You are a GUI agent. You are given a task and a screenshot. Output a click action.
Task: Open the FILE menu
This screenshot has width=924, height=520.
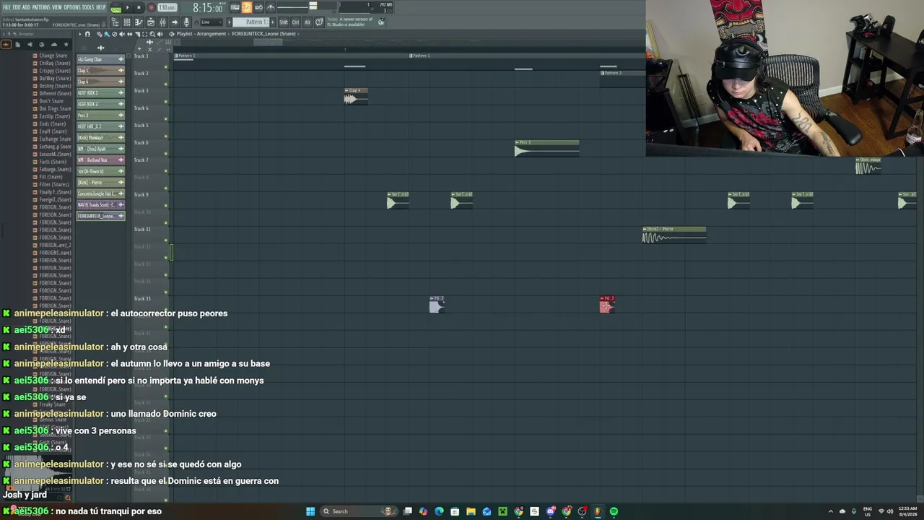click(x=6, y=7)
